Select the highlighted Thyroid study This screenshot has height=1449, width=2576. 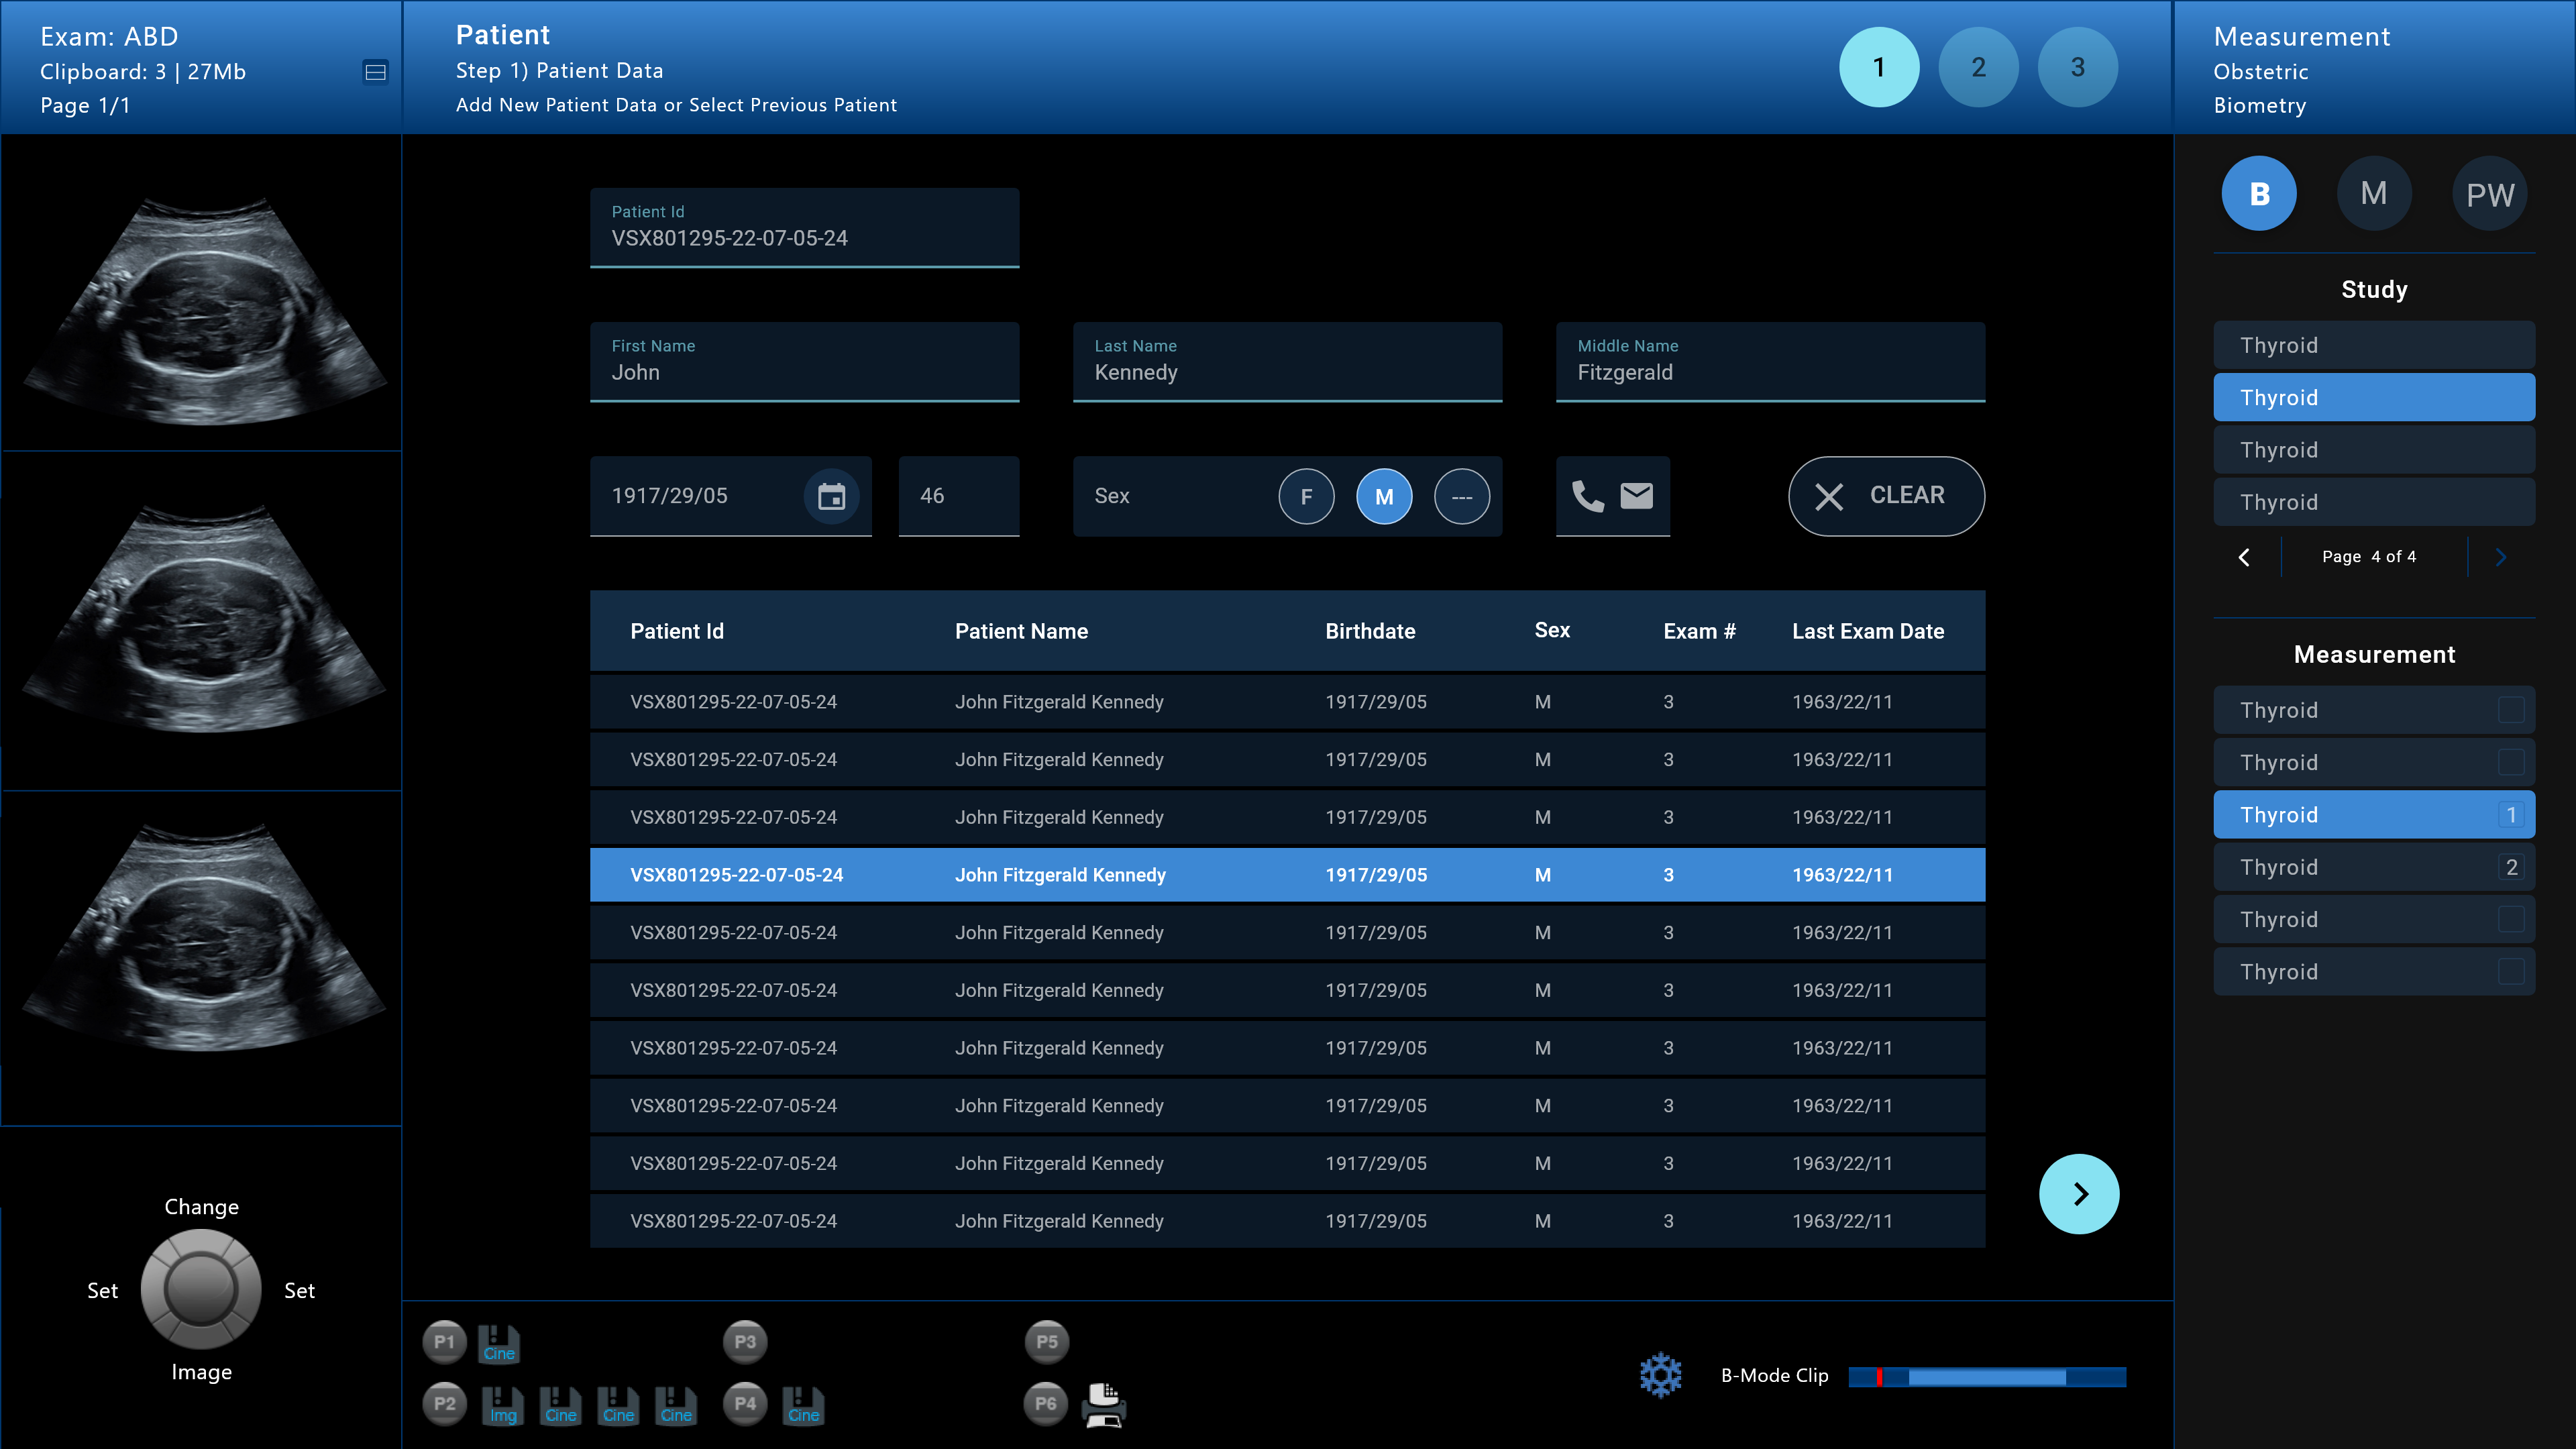(2374, 398)
